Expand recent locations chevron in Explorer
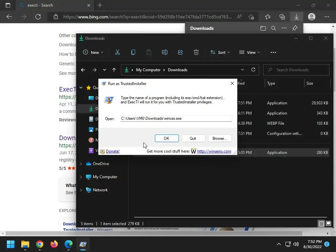This screenshot has height=252, width=336. coord(104,70)
